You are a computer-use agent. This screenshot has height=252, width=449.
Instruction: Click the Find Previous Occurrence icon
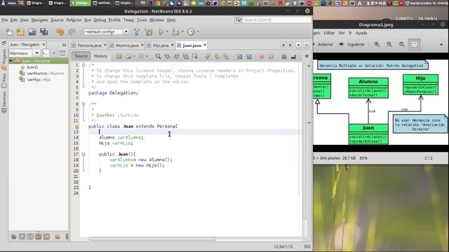coord(167,56)
